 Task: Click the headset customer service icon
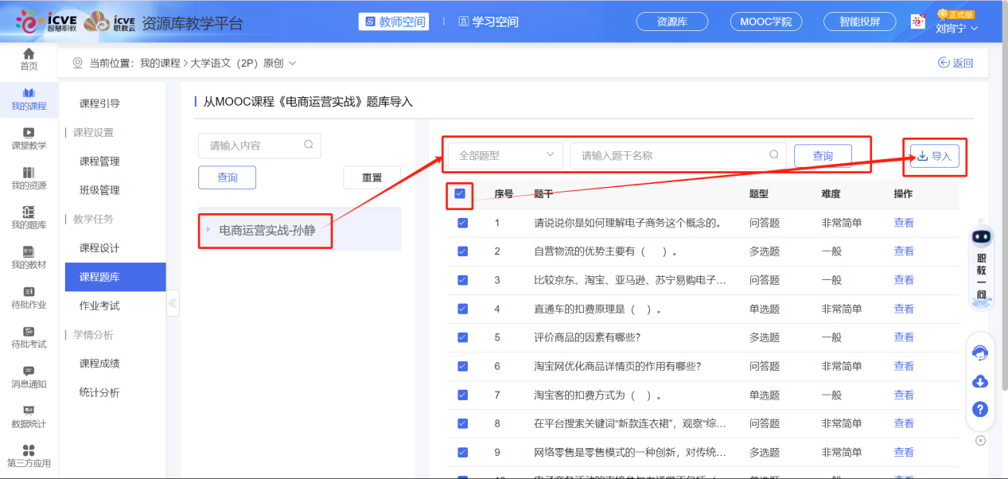980,353
